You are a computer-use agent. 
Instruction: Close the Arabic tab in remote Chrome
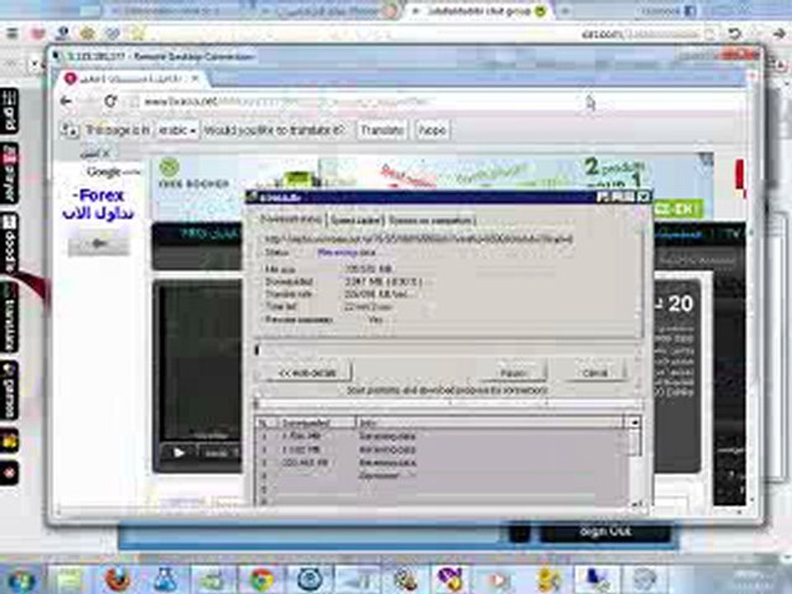coord(195,79)
